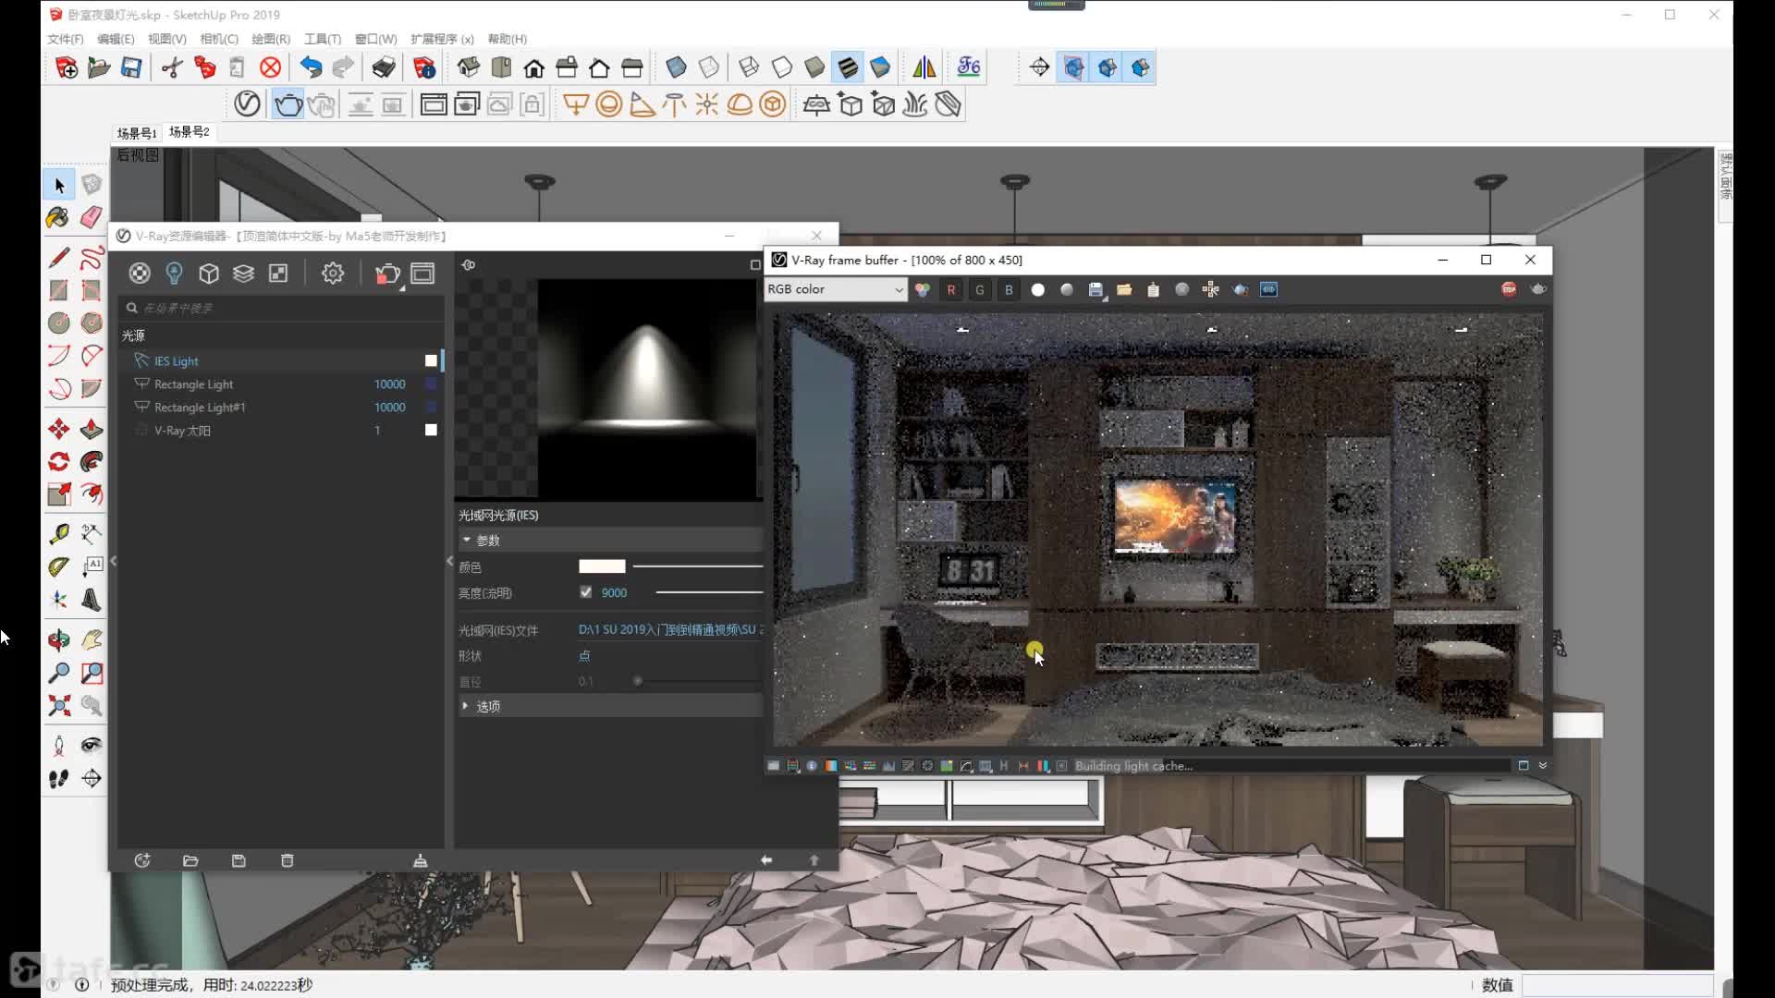Switch to scene tab 场景号2
Viewport: 1775px width, 998px height.
point(189,132)
